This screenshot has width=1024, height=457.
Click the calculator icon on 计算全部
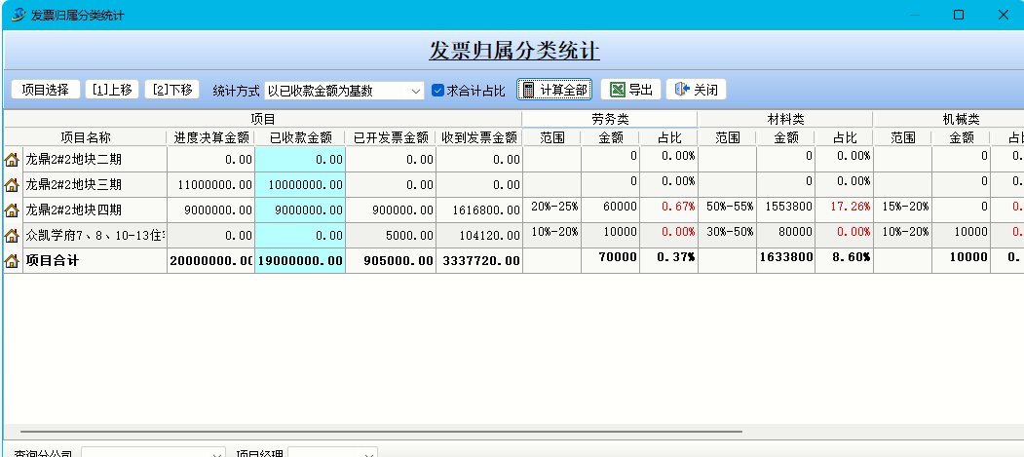click(x=528, y=90)
